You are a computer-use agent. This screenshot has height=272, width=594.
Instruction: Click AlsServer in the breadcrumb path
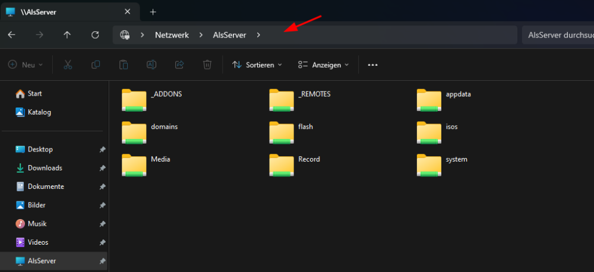(229, 35)
